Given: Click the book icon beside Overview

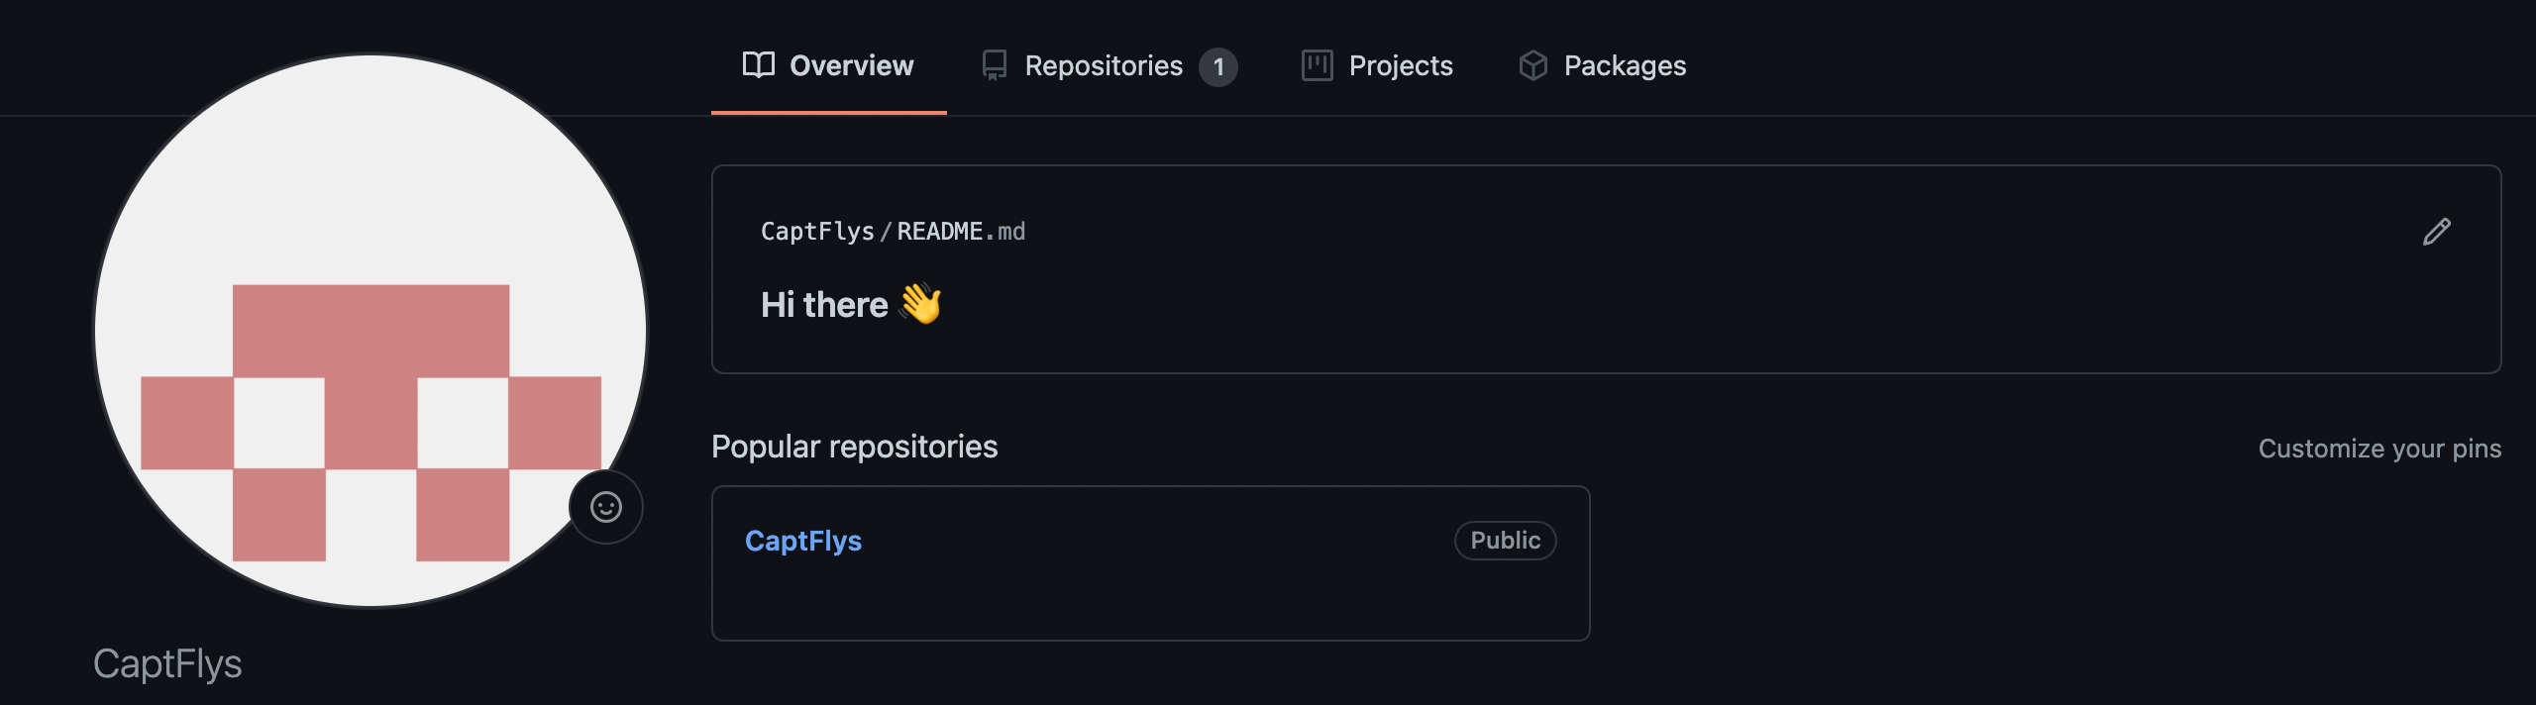Looking at the screenshot, I should pyautogui.click(x=758, y=65).
